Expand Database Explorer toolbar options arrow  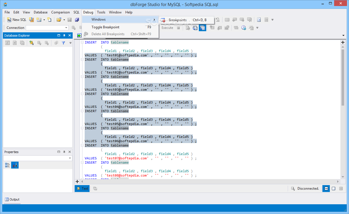70,43
